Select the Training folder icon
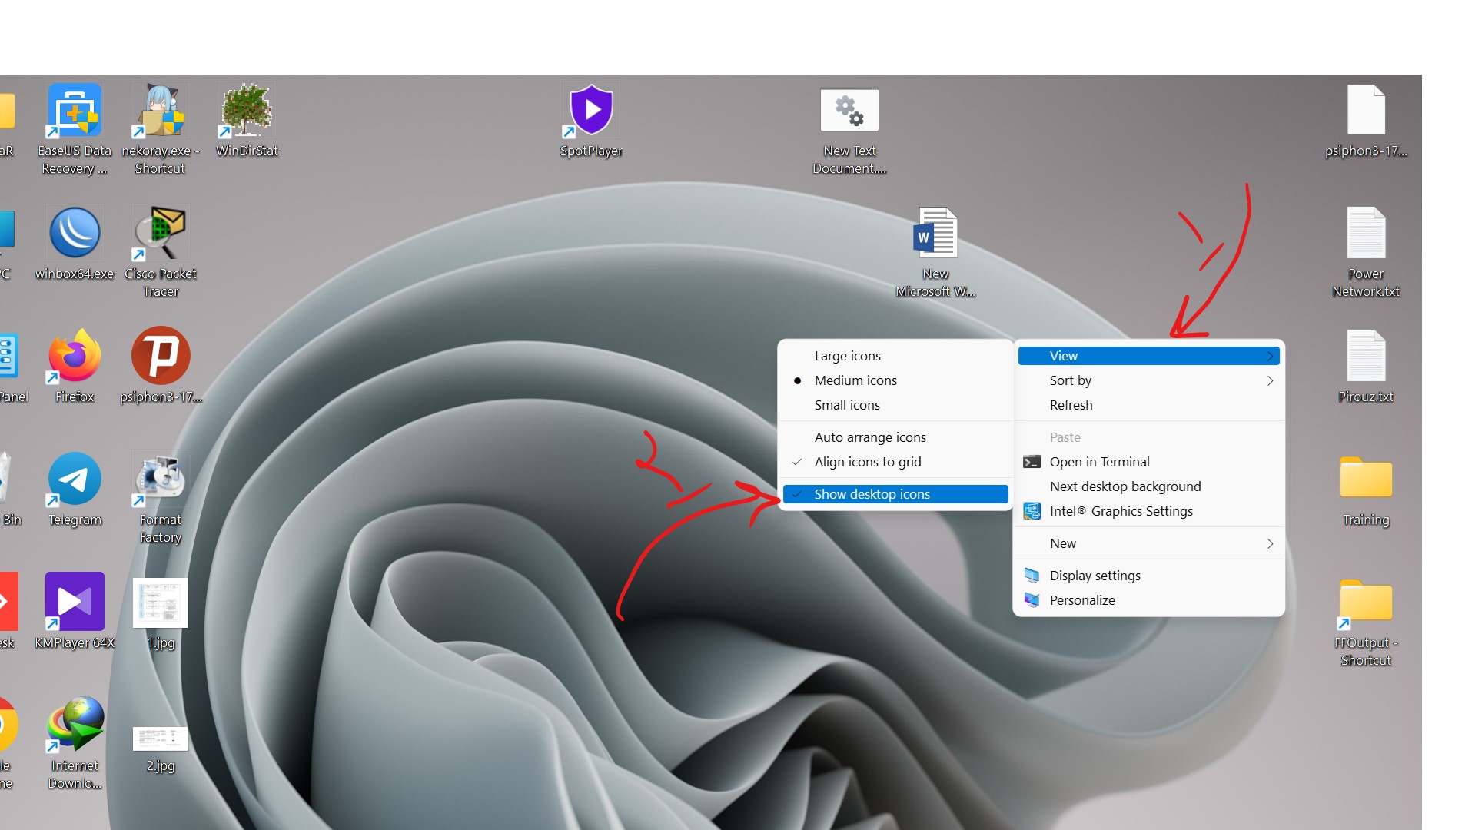1475x830 pixels. [x=1366, y=479]
